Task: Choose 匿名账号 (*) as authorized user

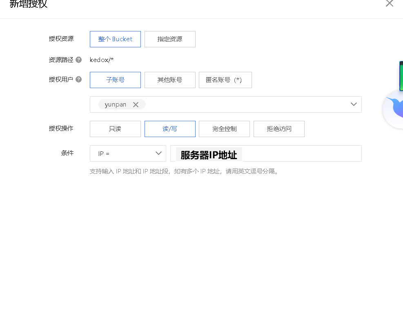Action: point(225,80)
